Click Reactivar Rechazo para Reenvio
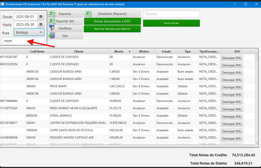The height and width of the screenshot is (168, 261). coord(112,29)
